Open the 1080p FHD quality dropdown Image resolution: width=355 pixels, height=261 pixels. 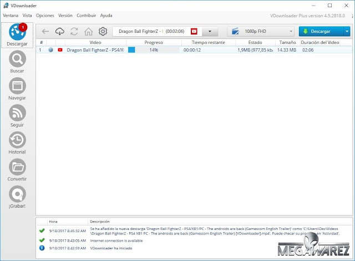[261, 31]
